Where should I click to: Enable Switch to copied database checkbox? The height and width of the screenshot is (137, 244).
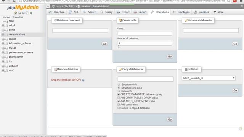119,108
